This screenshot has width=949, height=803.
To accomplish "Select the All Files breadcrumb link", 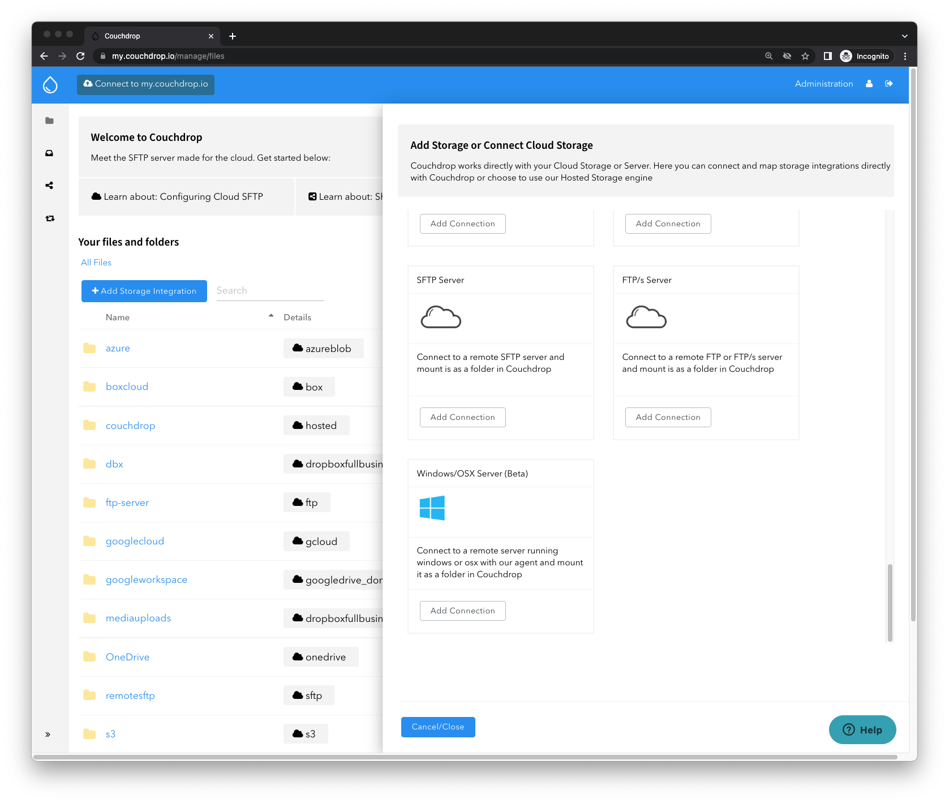I will (x=96, y=263).
